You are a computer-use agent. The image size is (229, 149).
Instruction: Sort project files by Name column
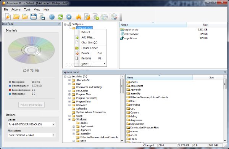coord(153,25)
